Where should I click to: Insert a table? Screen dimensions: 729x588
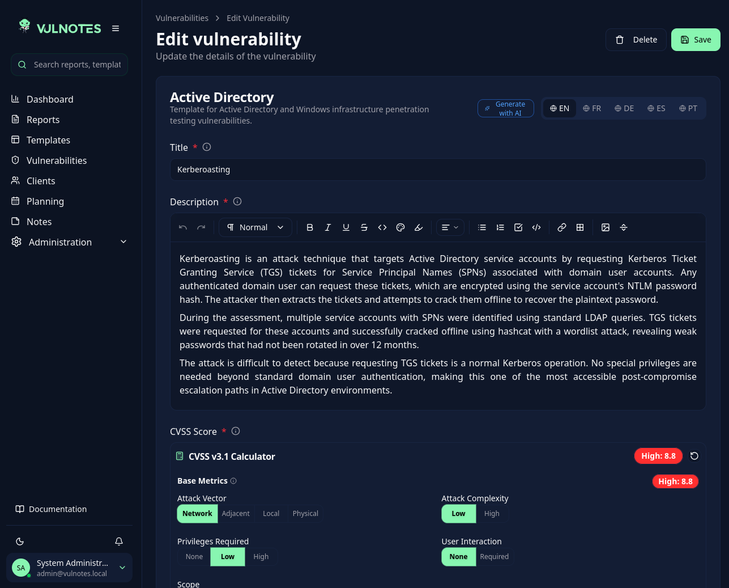click(x=580, y=227)
